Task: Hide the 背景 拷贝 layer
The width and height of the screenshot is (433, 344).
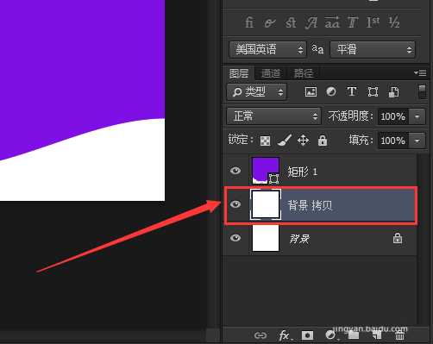Action: pyautogui.click(x=235, y=204)
